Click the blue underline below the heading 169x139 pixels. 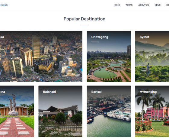[84, 26]
